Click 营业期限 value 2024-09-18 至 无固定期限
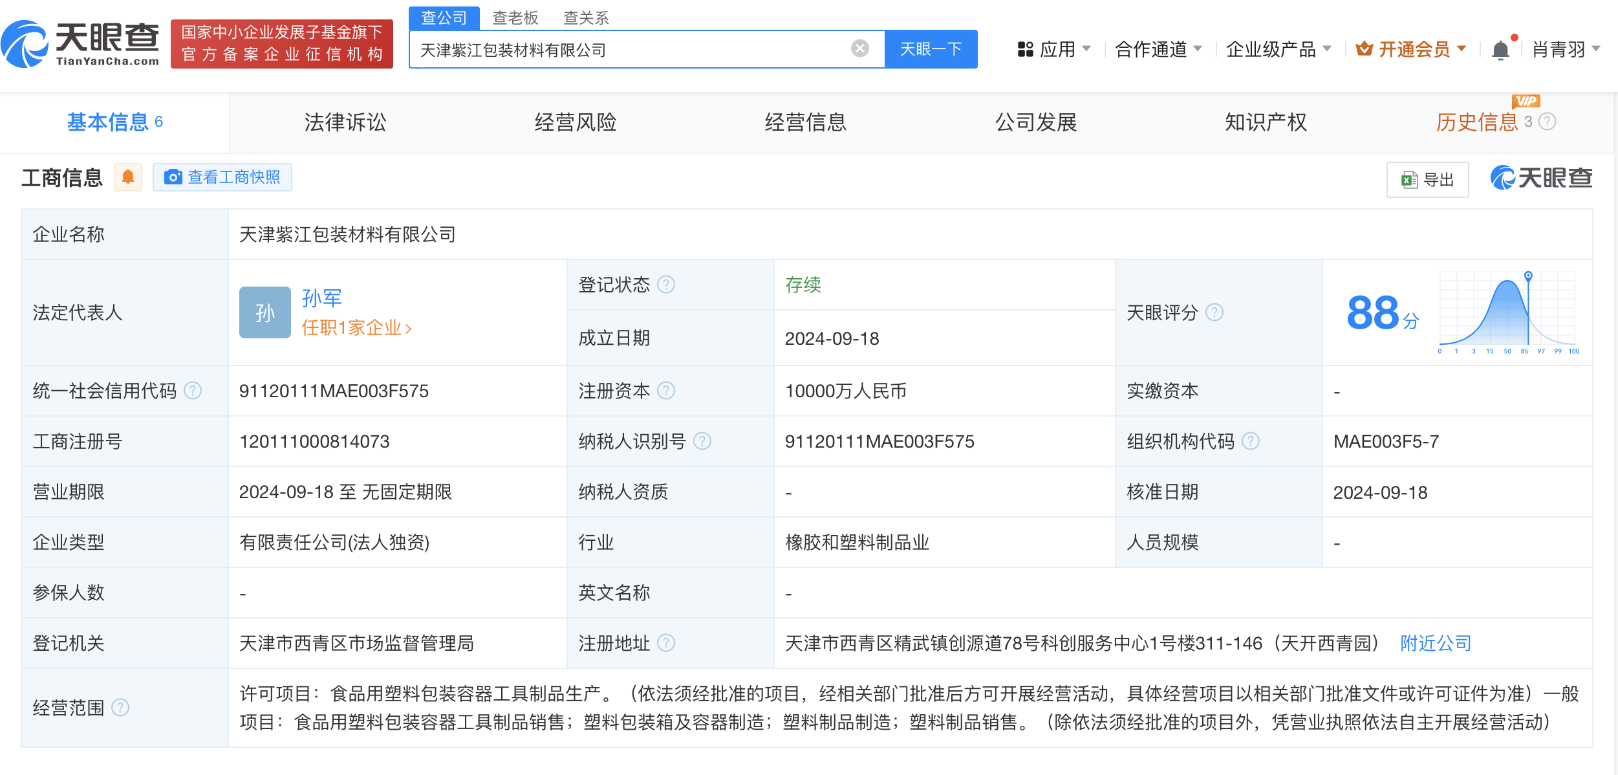The width and height of the screenshot is (1618, 775). [x=345, y=492]
